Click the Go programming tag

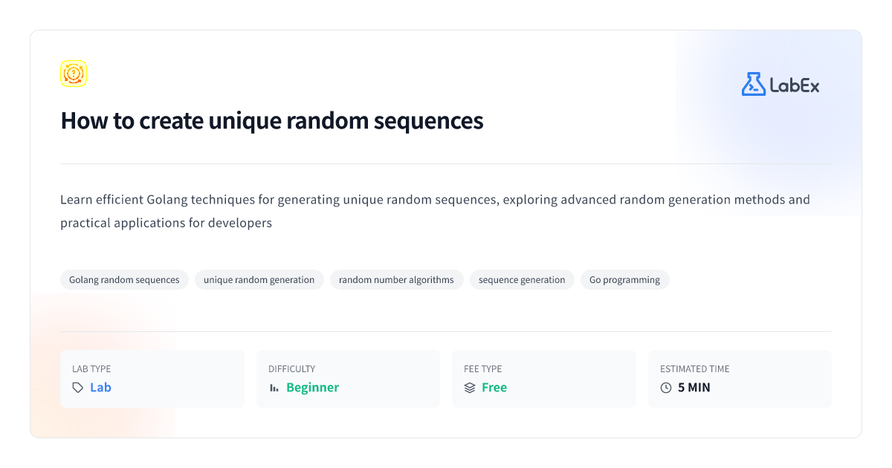click(624, 280)
